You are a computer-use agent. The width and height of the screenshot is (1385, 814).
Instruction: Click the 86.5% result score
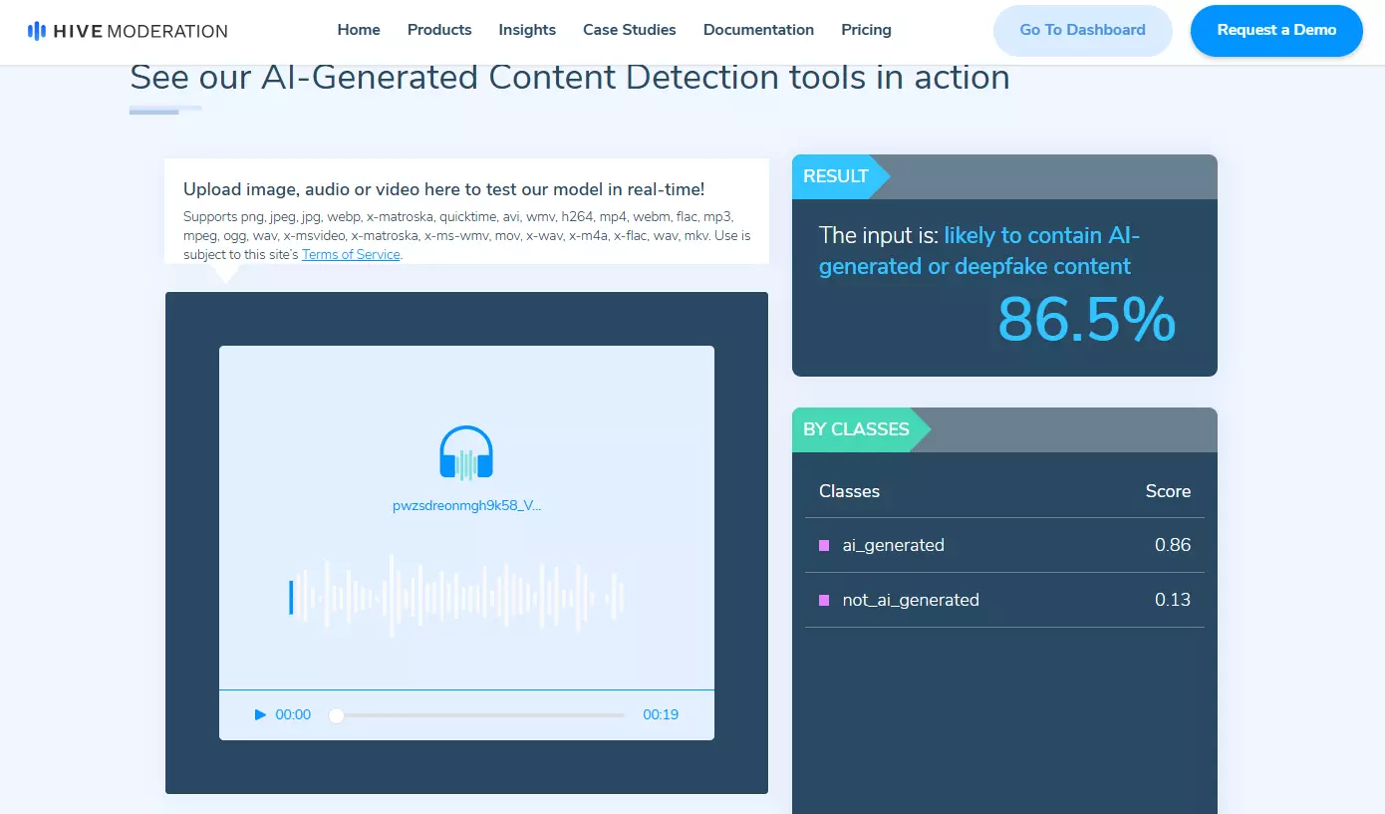[x=1086, y=320]
